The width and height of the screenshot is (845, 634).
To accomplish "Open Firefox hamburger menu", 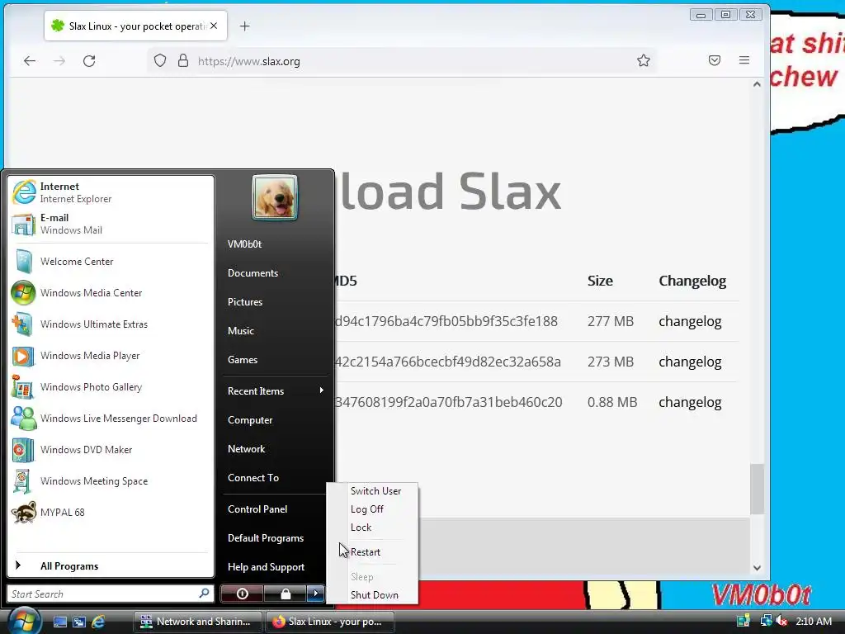I will point(744,60).
